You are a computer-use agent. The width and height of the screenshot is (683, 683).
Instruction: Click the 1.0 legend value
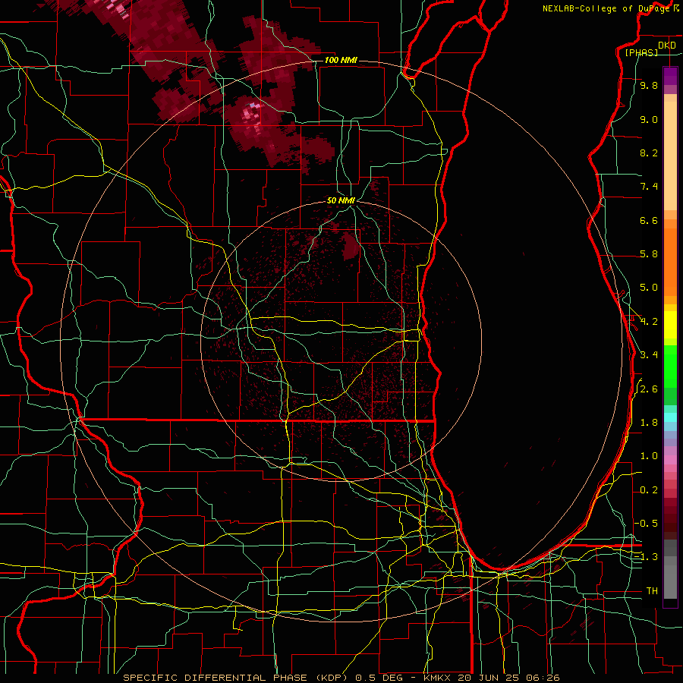[x=649, y=456]
